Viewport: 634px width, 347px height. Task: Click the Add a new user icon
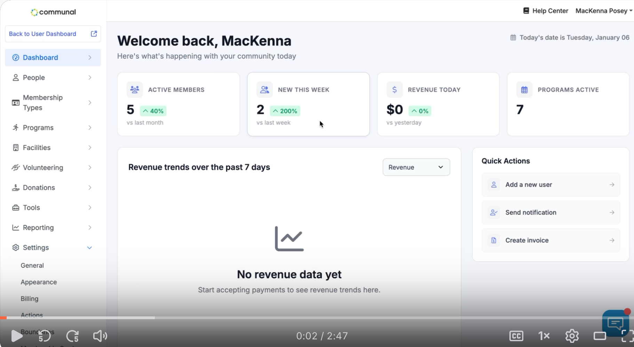point(494,185)
